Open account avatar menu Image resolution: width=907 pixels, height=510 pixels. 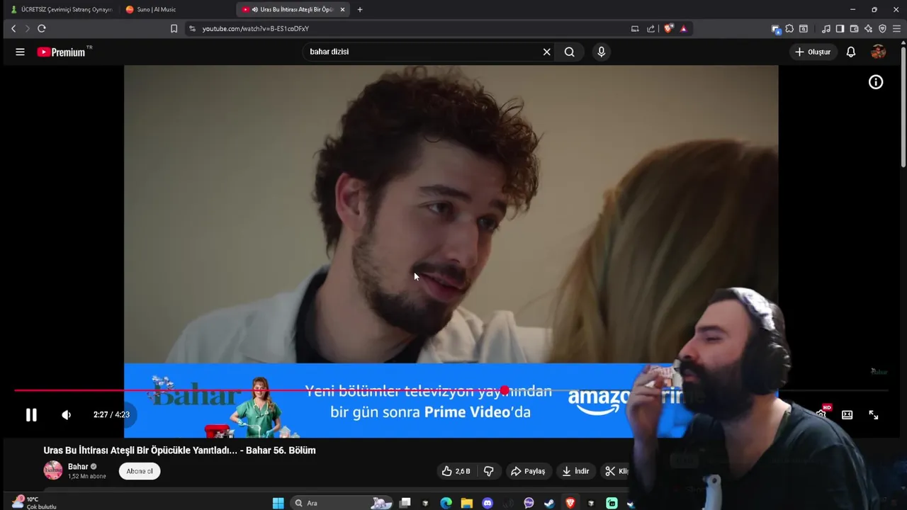click(x=878, y=52)
